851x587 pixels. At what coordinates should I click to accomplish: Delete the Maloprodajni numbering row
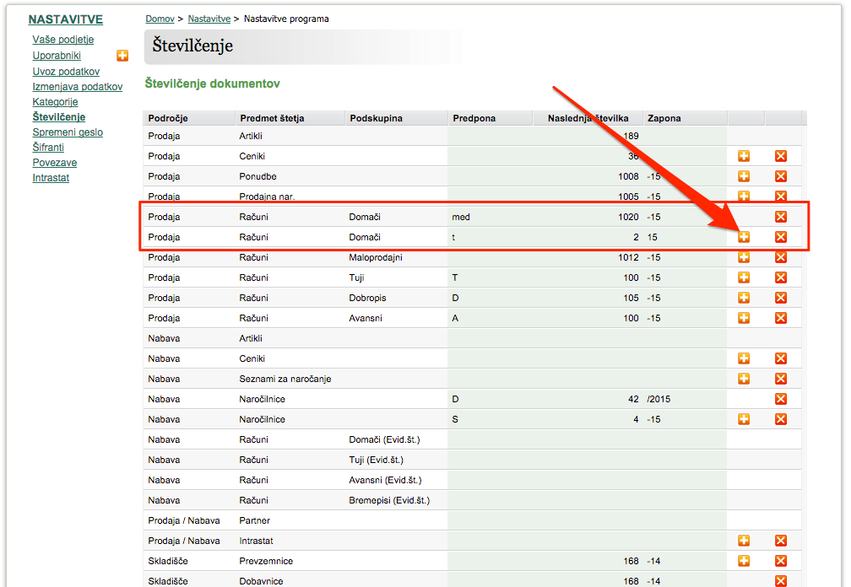(780, 257)
